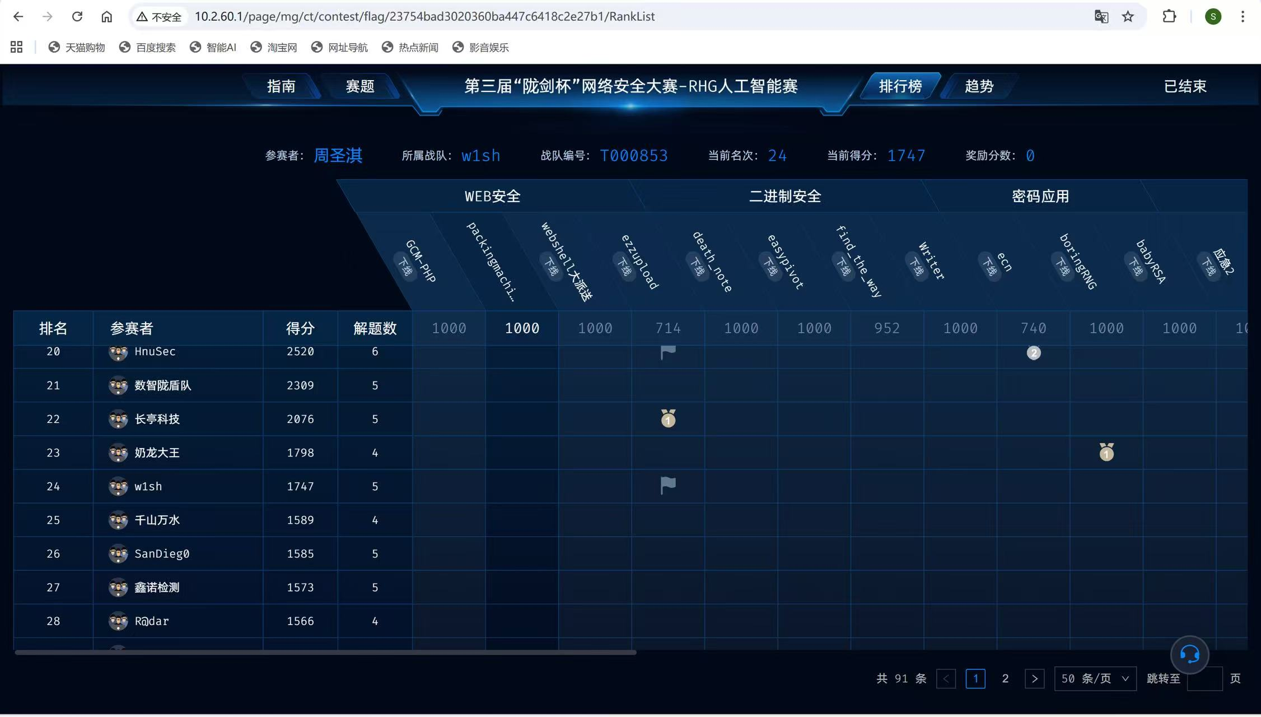Click the flag icon in w1sh row
Viewport: 1261px width, 717px height.
pos(668,485)
